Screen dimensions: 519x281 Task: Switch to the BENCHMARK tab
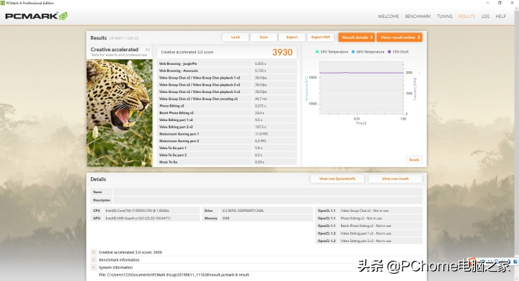[417, 17]
